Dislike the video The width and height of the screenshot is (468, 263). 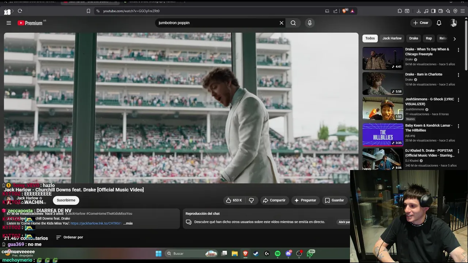point(251,200)
